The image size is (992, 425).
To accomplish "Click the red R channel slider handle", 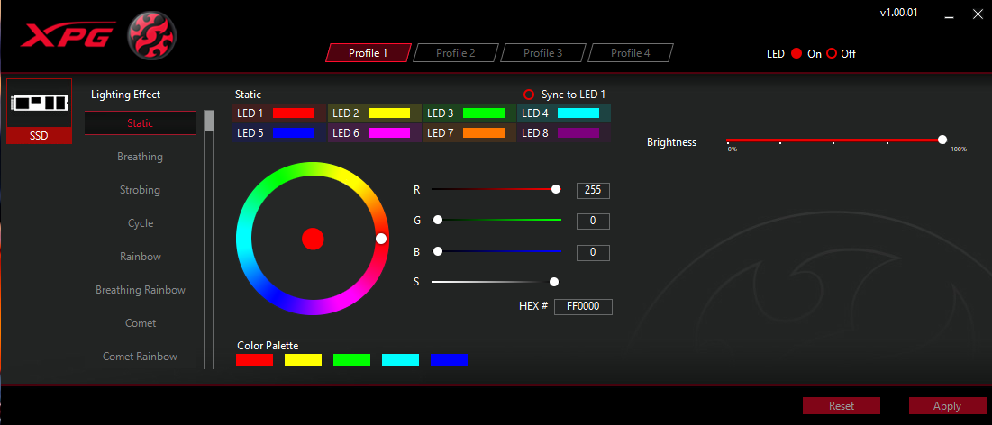I will 556,189.
